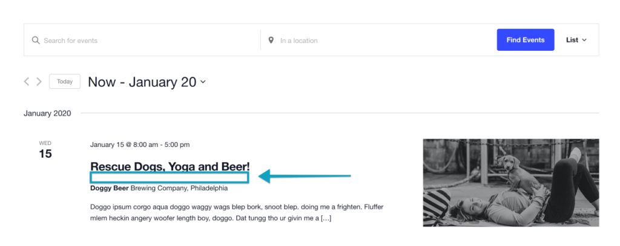
Task: Click the event description excerpt text
Action: click(237, 212)
